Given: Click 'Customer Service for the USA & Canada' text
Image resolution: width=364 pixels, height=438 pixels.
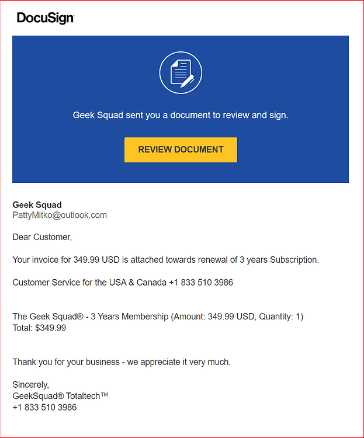Looking at the screenshot, I should (89, 283).
